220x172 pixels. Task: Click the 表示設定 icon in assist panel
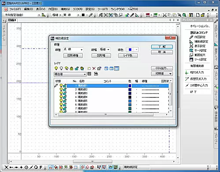[x=191, y=46]
